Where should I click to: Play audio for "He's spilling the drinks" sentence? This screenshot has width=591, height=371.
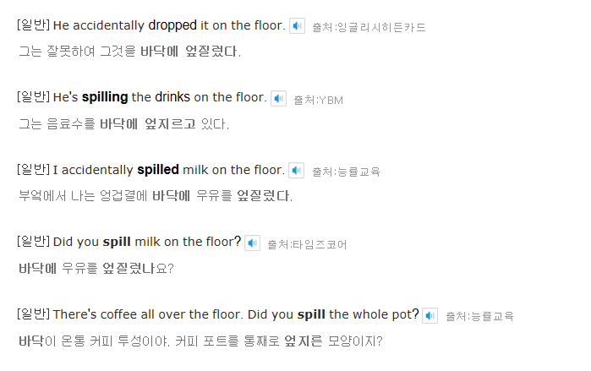(278, 99)
